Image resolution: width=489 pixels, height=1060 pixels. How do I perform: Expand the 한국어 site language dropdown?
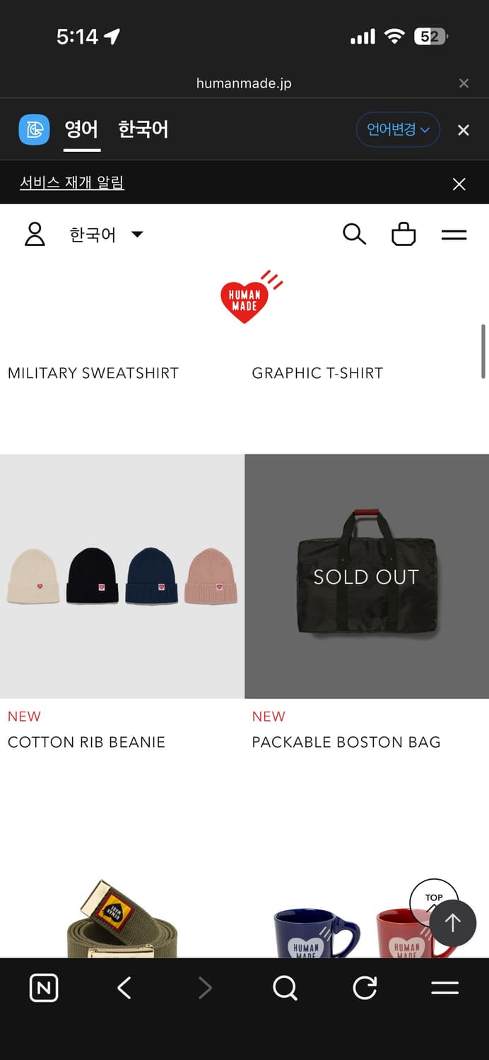[x=106, y=235]
